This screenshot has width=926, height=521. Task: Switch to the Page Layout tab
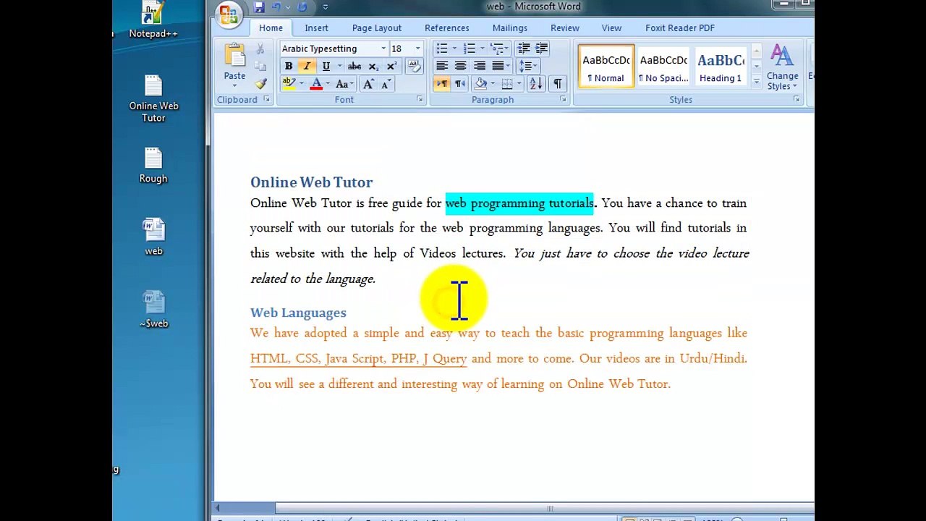click(x=377, y=27)
